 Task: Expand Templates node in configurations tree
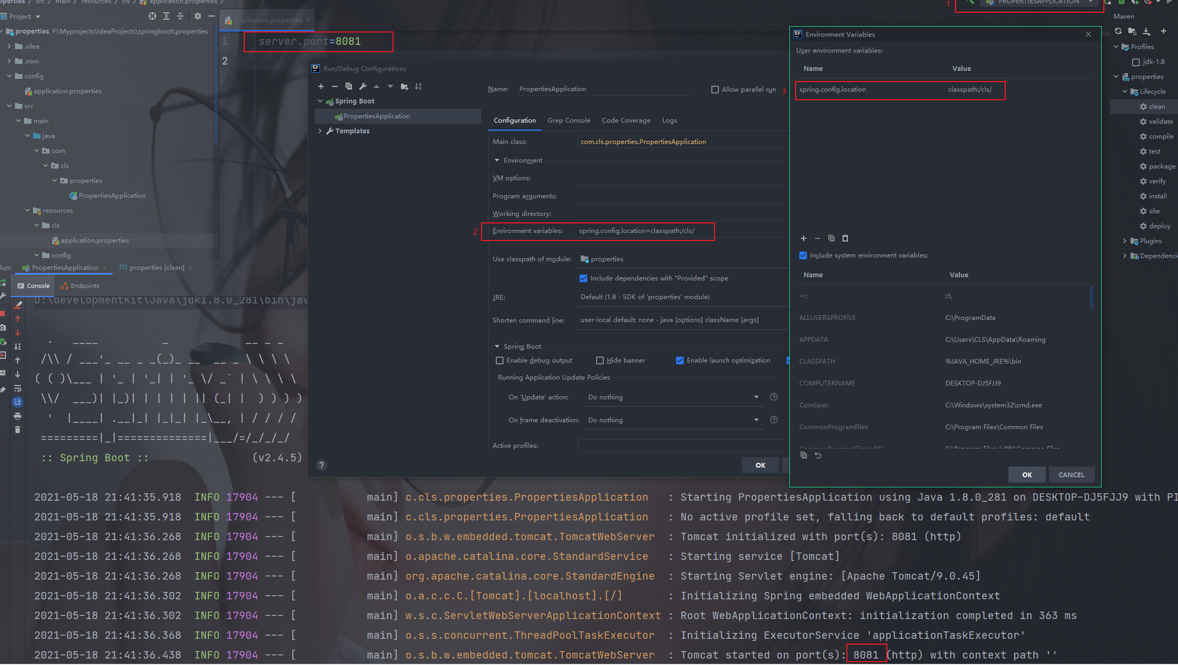point(320,131)
